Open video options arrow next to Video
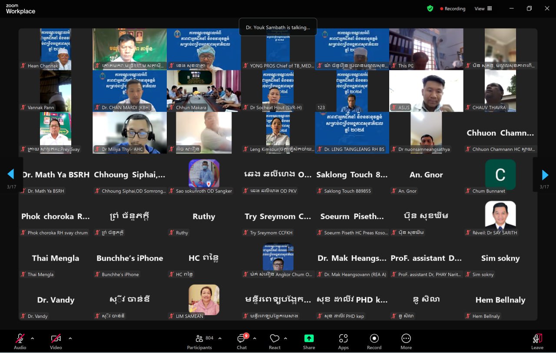The image size is (556, 353). tap(70, 338)
